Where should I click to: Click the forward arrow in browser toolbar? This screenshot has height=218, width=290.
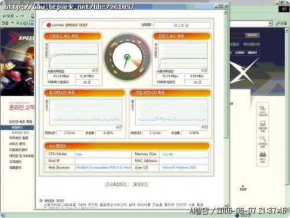pos(23,16)
